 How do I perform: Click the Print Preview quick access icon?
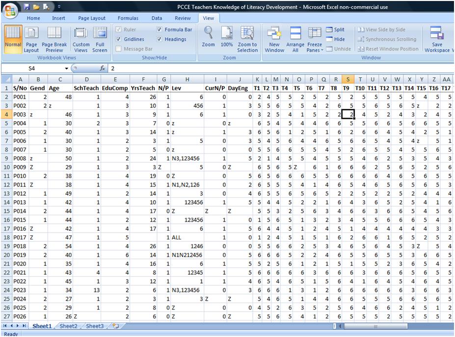[46, 6]
